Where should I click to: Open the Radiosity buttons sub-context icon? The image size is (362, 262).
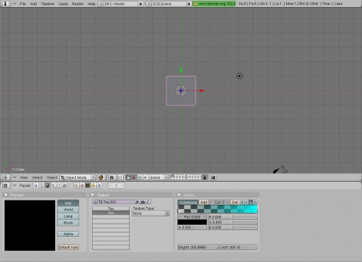93,185
